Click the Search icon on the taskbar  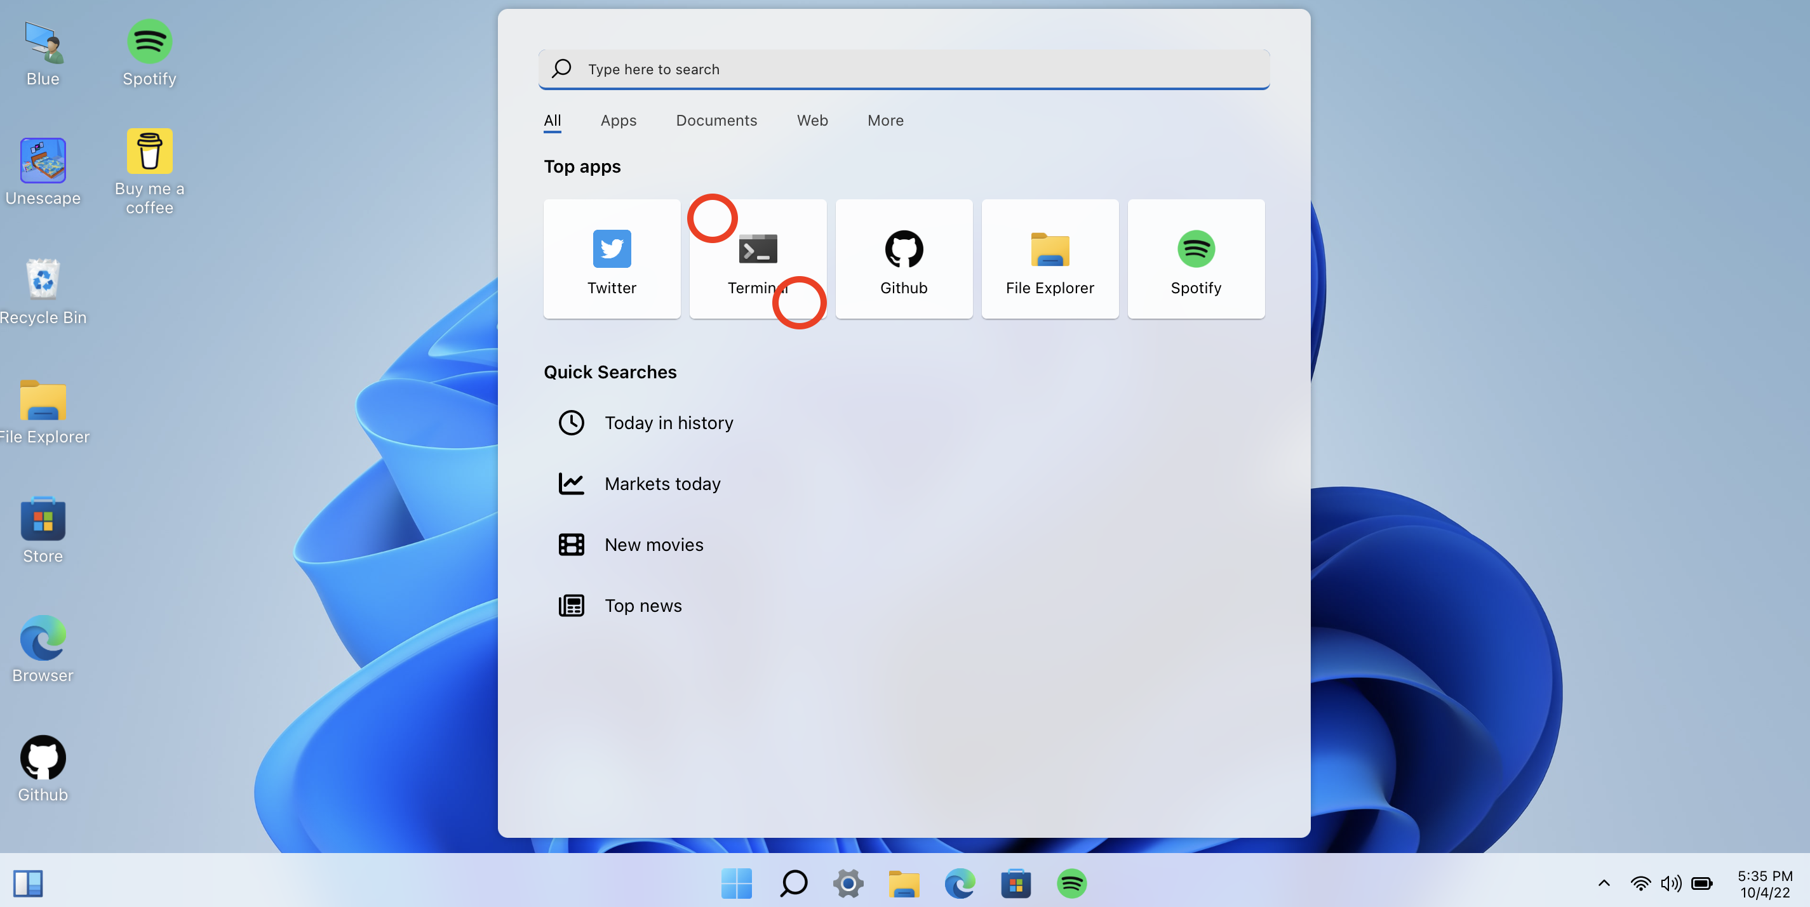[793, 884]
